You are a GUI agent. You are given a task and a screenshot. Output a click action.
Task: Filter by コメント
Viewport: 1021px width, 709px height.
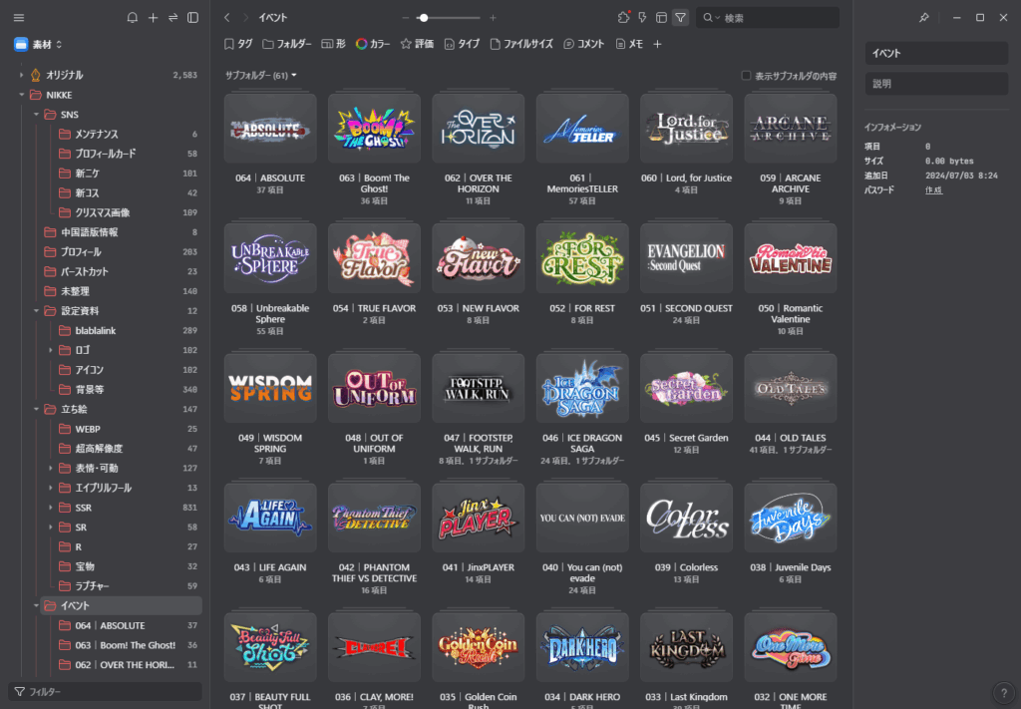click(584, 44)
